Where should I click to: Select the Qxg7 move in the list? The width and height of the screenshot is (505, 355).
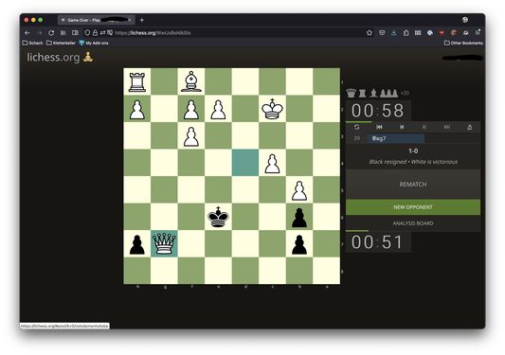(396, 138)
